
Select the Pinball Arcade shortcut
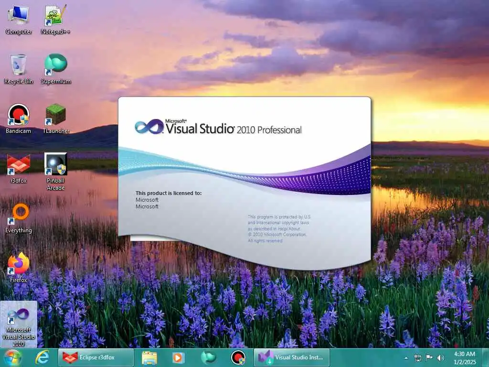click(x=56, y=172)
